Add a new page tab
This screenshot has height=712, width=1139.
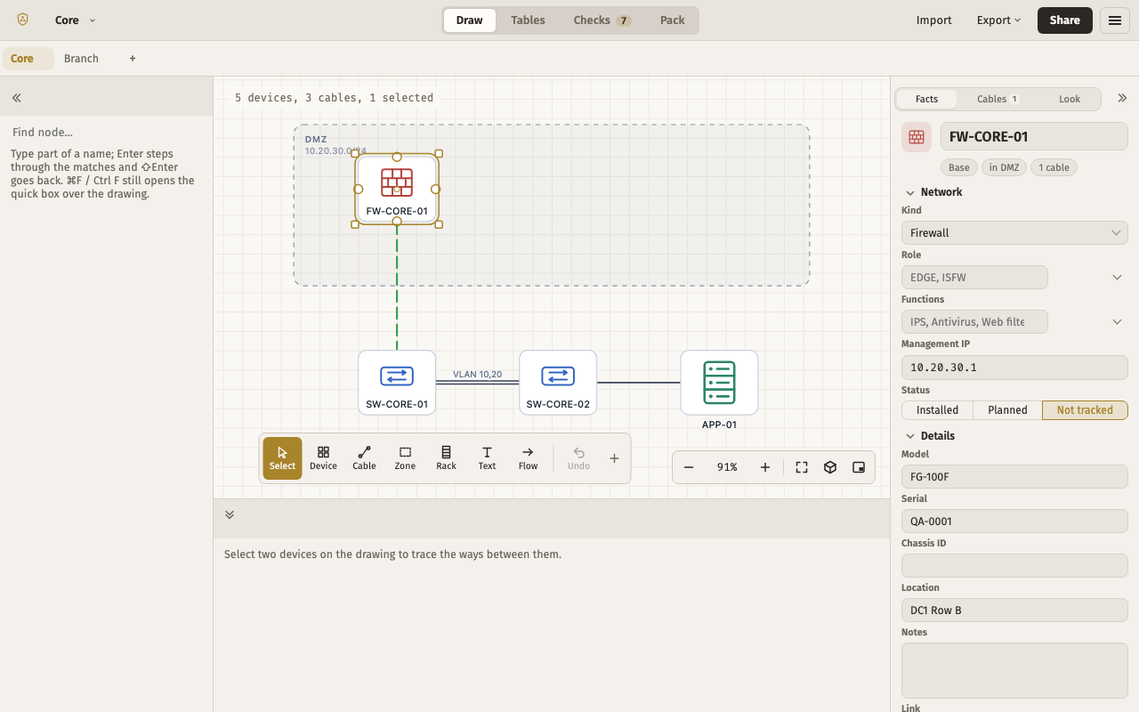133,59
